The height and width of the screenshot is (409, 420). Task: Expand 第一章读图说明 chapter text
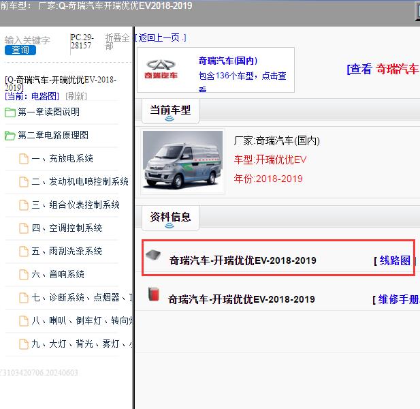49,112
